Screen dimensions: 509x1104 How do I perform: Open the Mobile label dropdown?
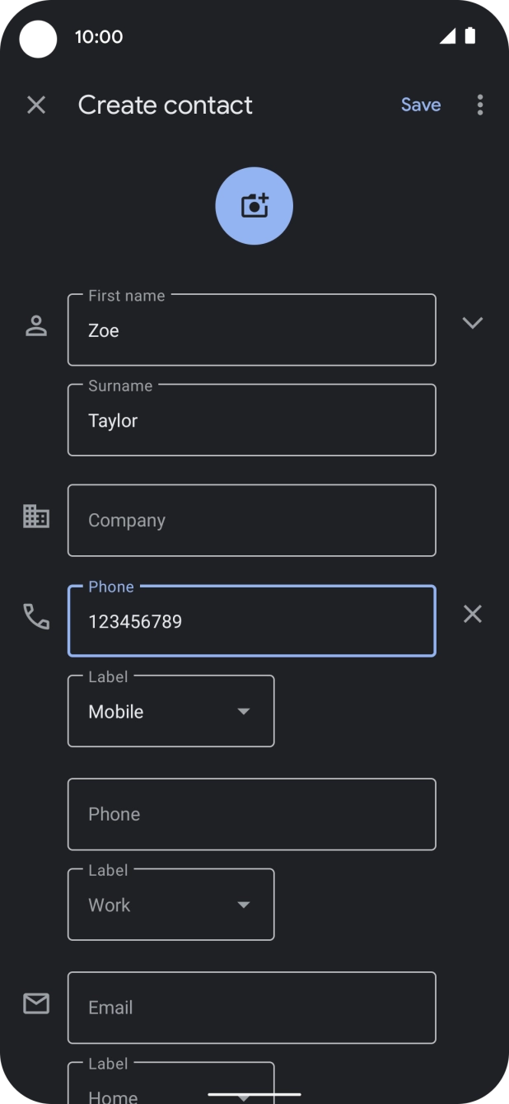point(170,711)
